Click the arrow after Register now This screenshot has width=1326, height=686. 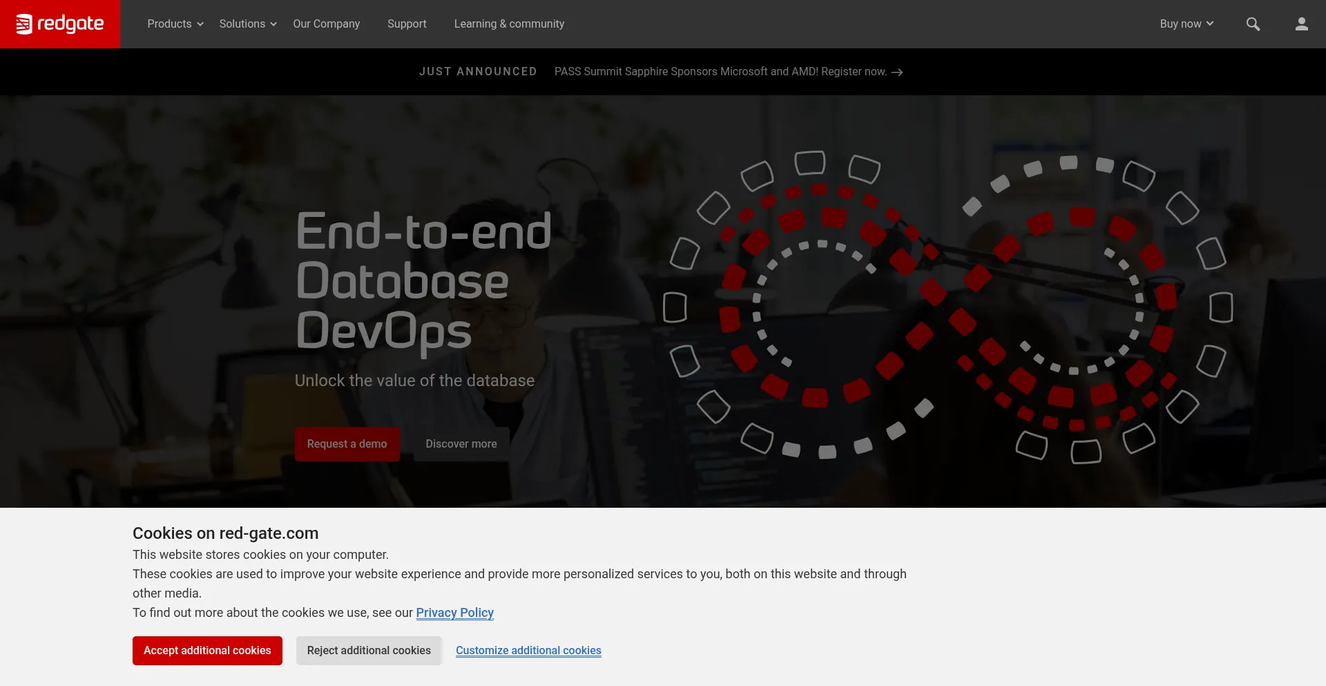pyautogui.click(x=897, y=73)
